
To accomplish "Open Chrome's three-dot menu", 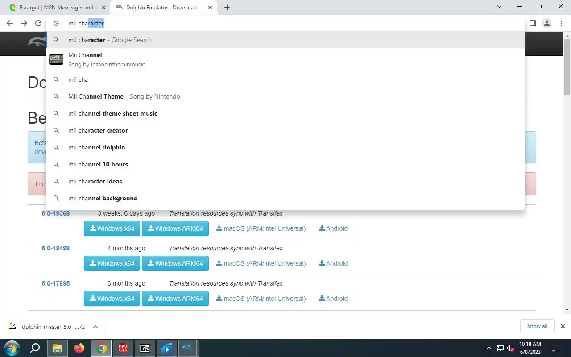I will pyautogui.click(x=561, y=23).
